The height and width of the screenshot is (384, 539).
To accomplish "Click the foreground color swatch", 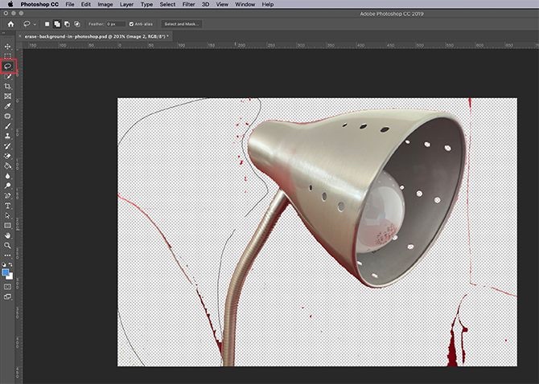I will (x=6, y=272).
